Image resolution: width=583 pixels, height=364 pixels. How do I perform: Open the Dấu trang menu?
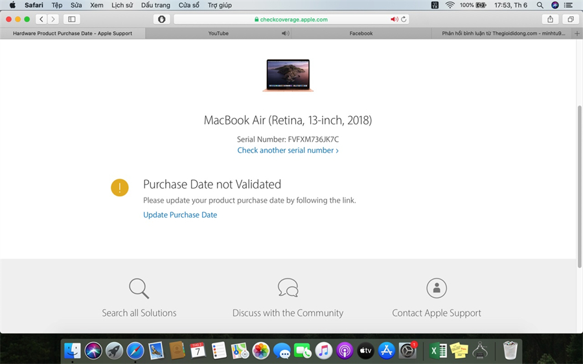pyautogui.click(x=155, y=5)
